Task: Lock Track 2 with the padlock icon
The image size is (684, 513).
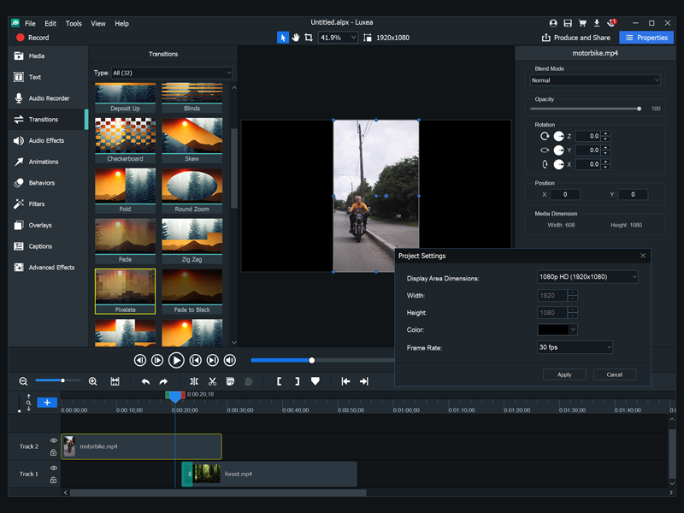Action: coord(54,452)
